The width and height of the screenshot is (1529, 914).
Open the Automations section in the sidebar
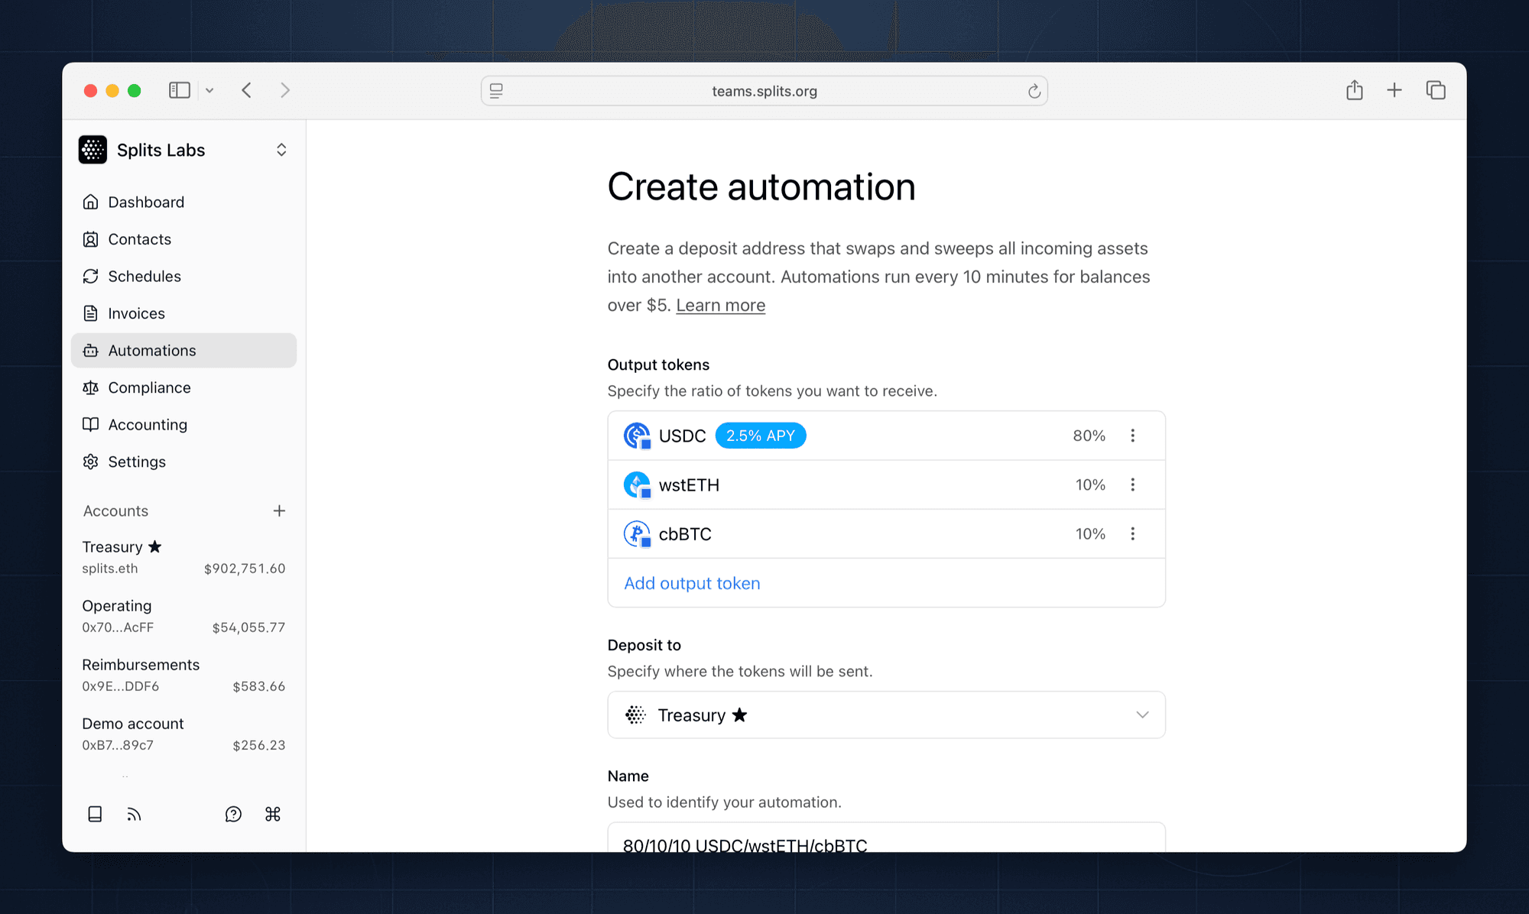point(151,350)
